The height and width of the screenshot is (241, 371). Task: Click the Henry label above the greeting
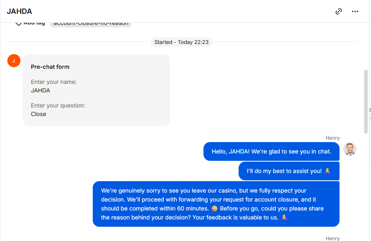point(332,138)
